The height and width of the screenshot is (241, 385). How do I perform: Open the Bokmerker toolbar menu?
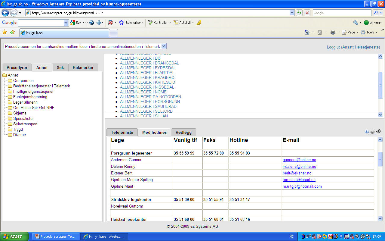(x=131, y=23)
